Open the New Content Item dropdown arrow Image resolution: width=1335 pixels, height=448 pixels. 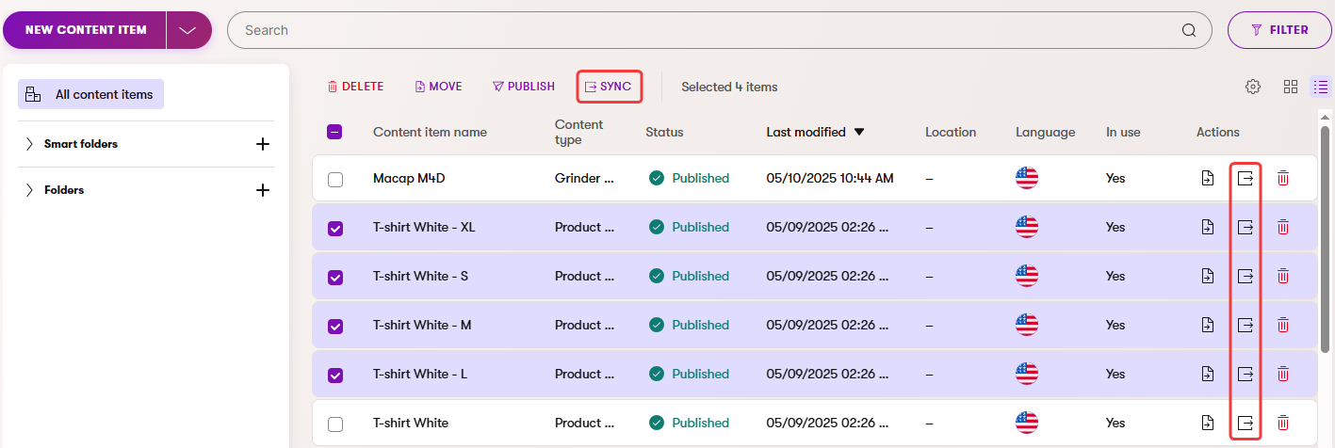(x=188, y=30)
